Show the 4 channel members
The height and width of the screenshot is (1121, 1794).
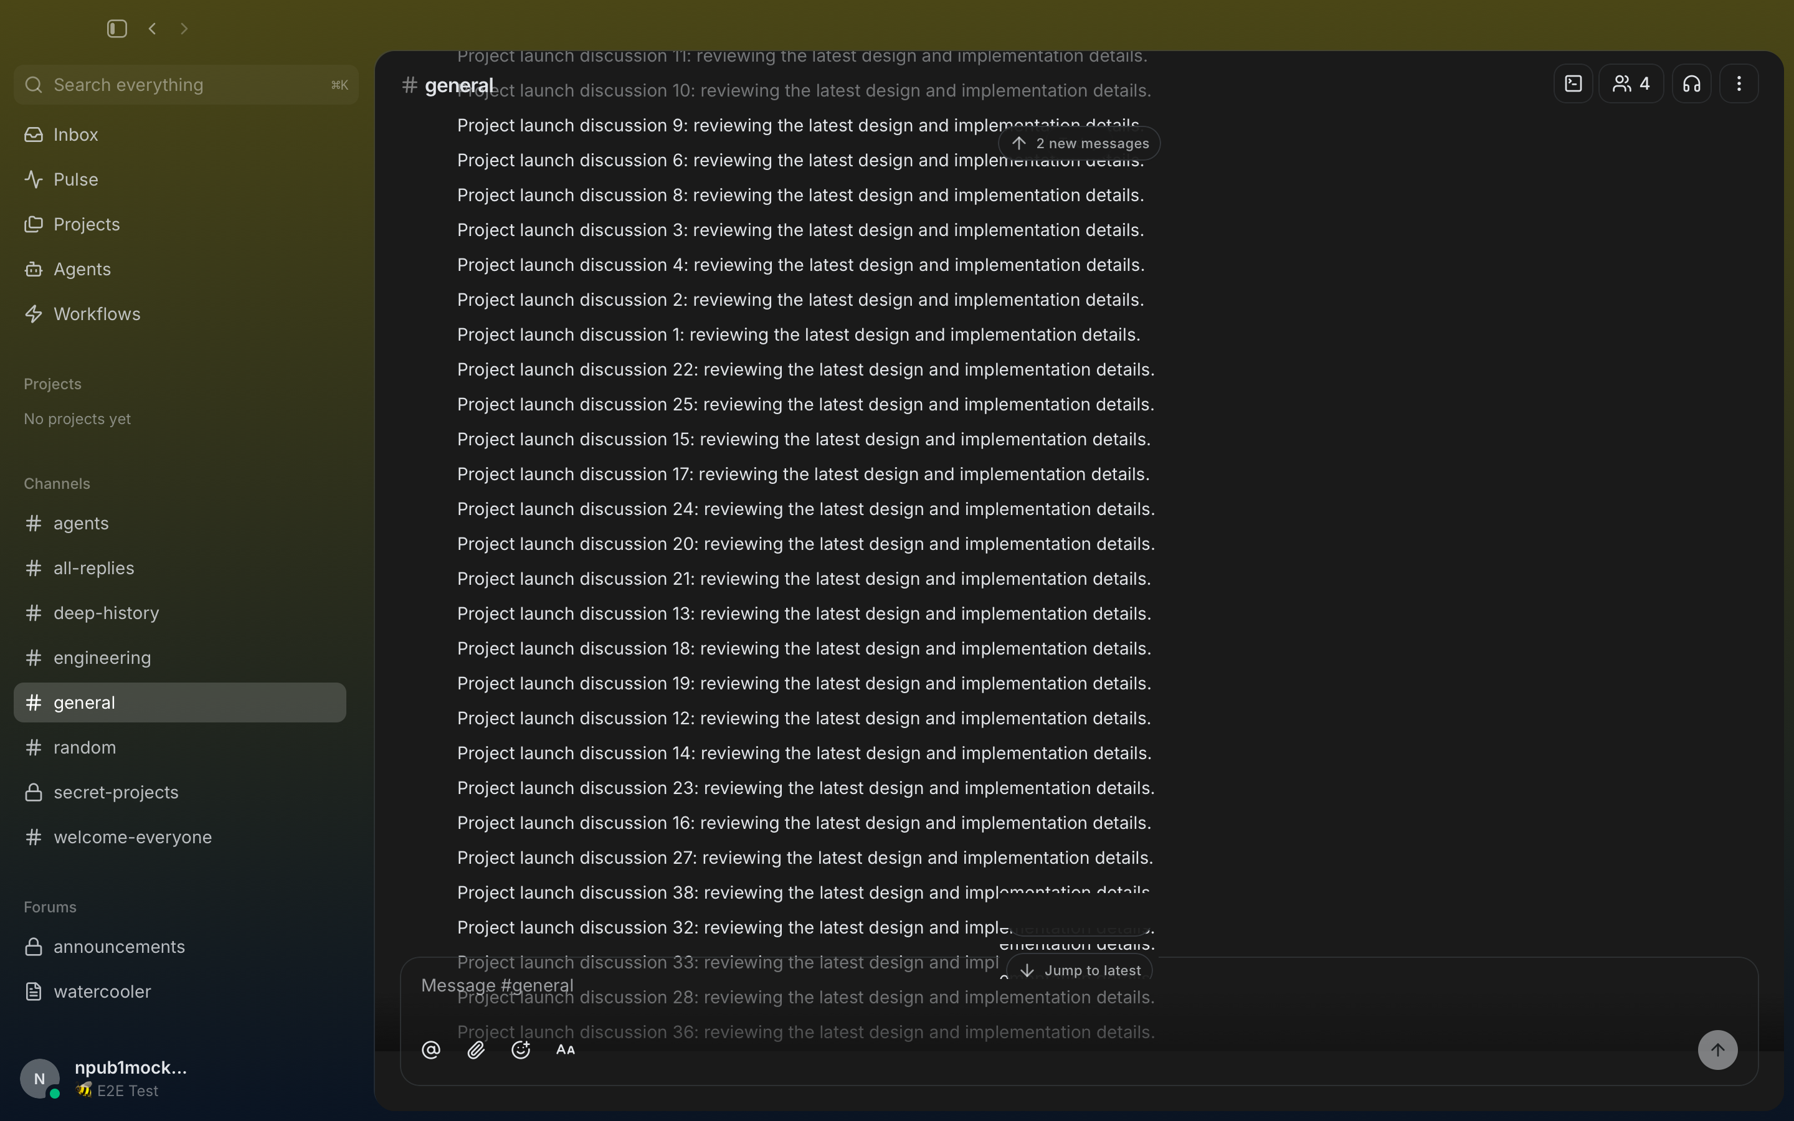[1631, 84]
